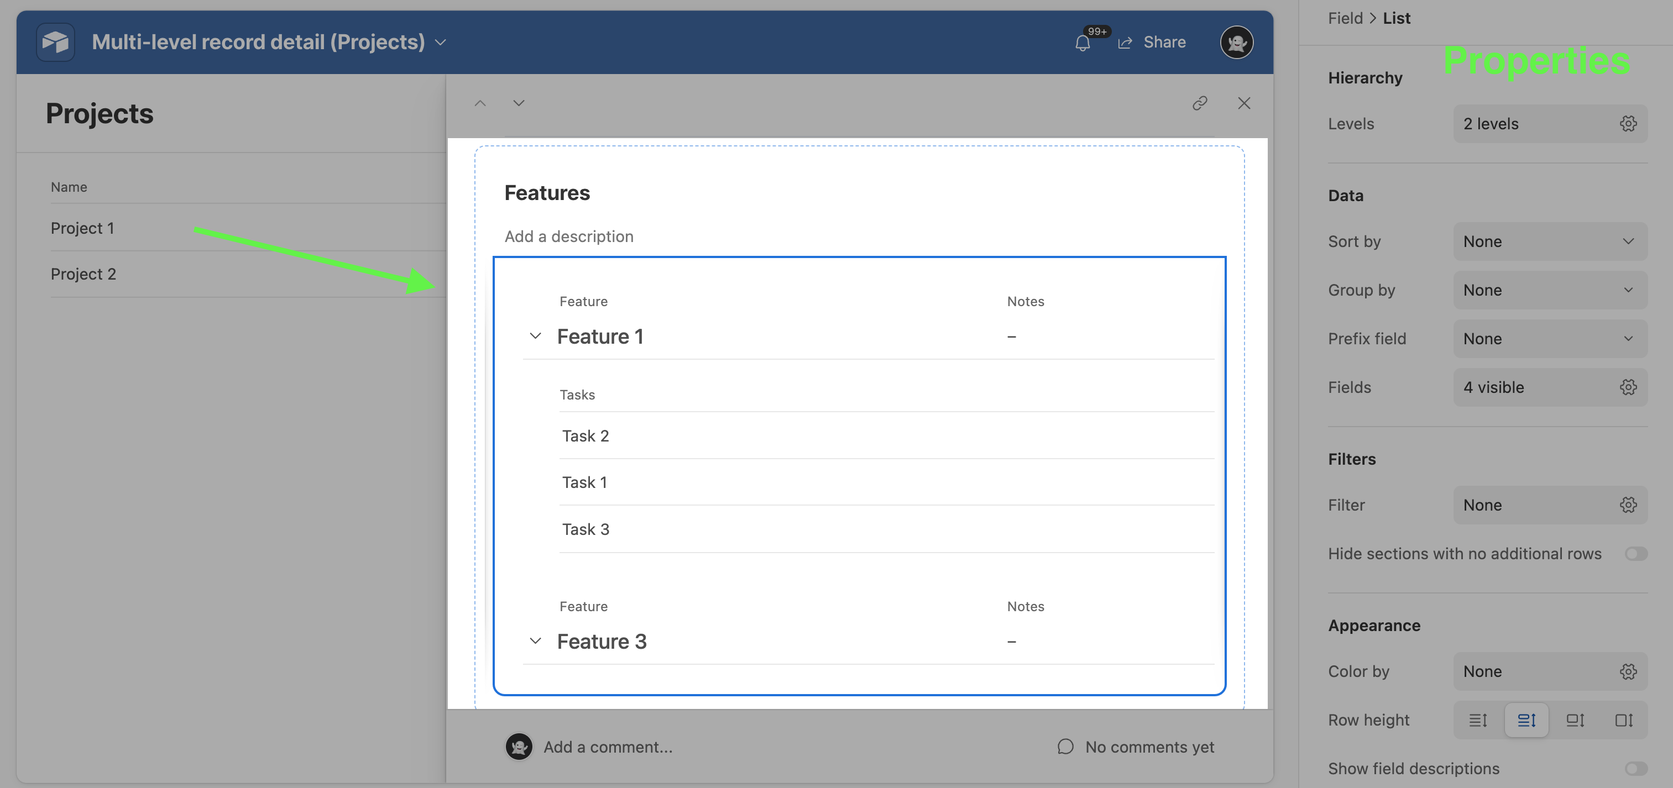This screenshot has height=788, width=1673.
Task: Open Task 2 row
Action: [x=886, y=435]
